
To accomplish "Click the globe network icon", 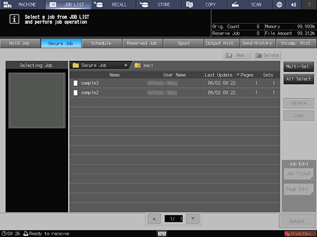I will pyautogui.click(x=279, y=4).
